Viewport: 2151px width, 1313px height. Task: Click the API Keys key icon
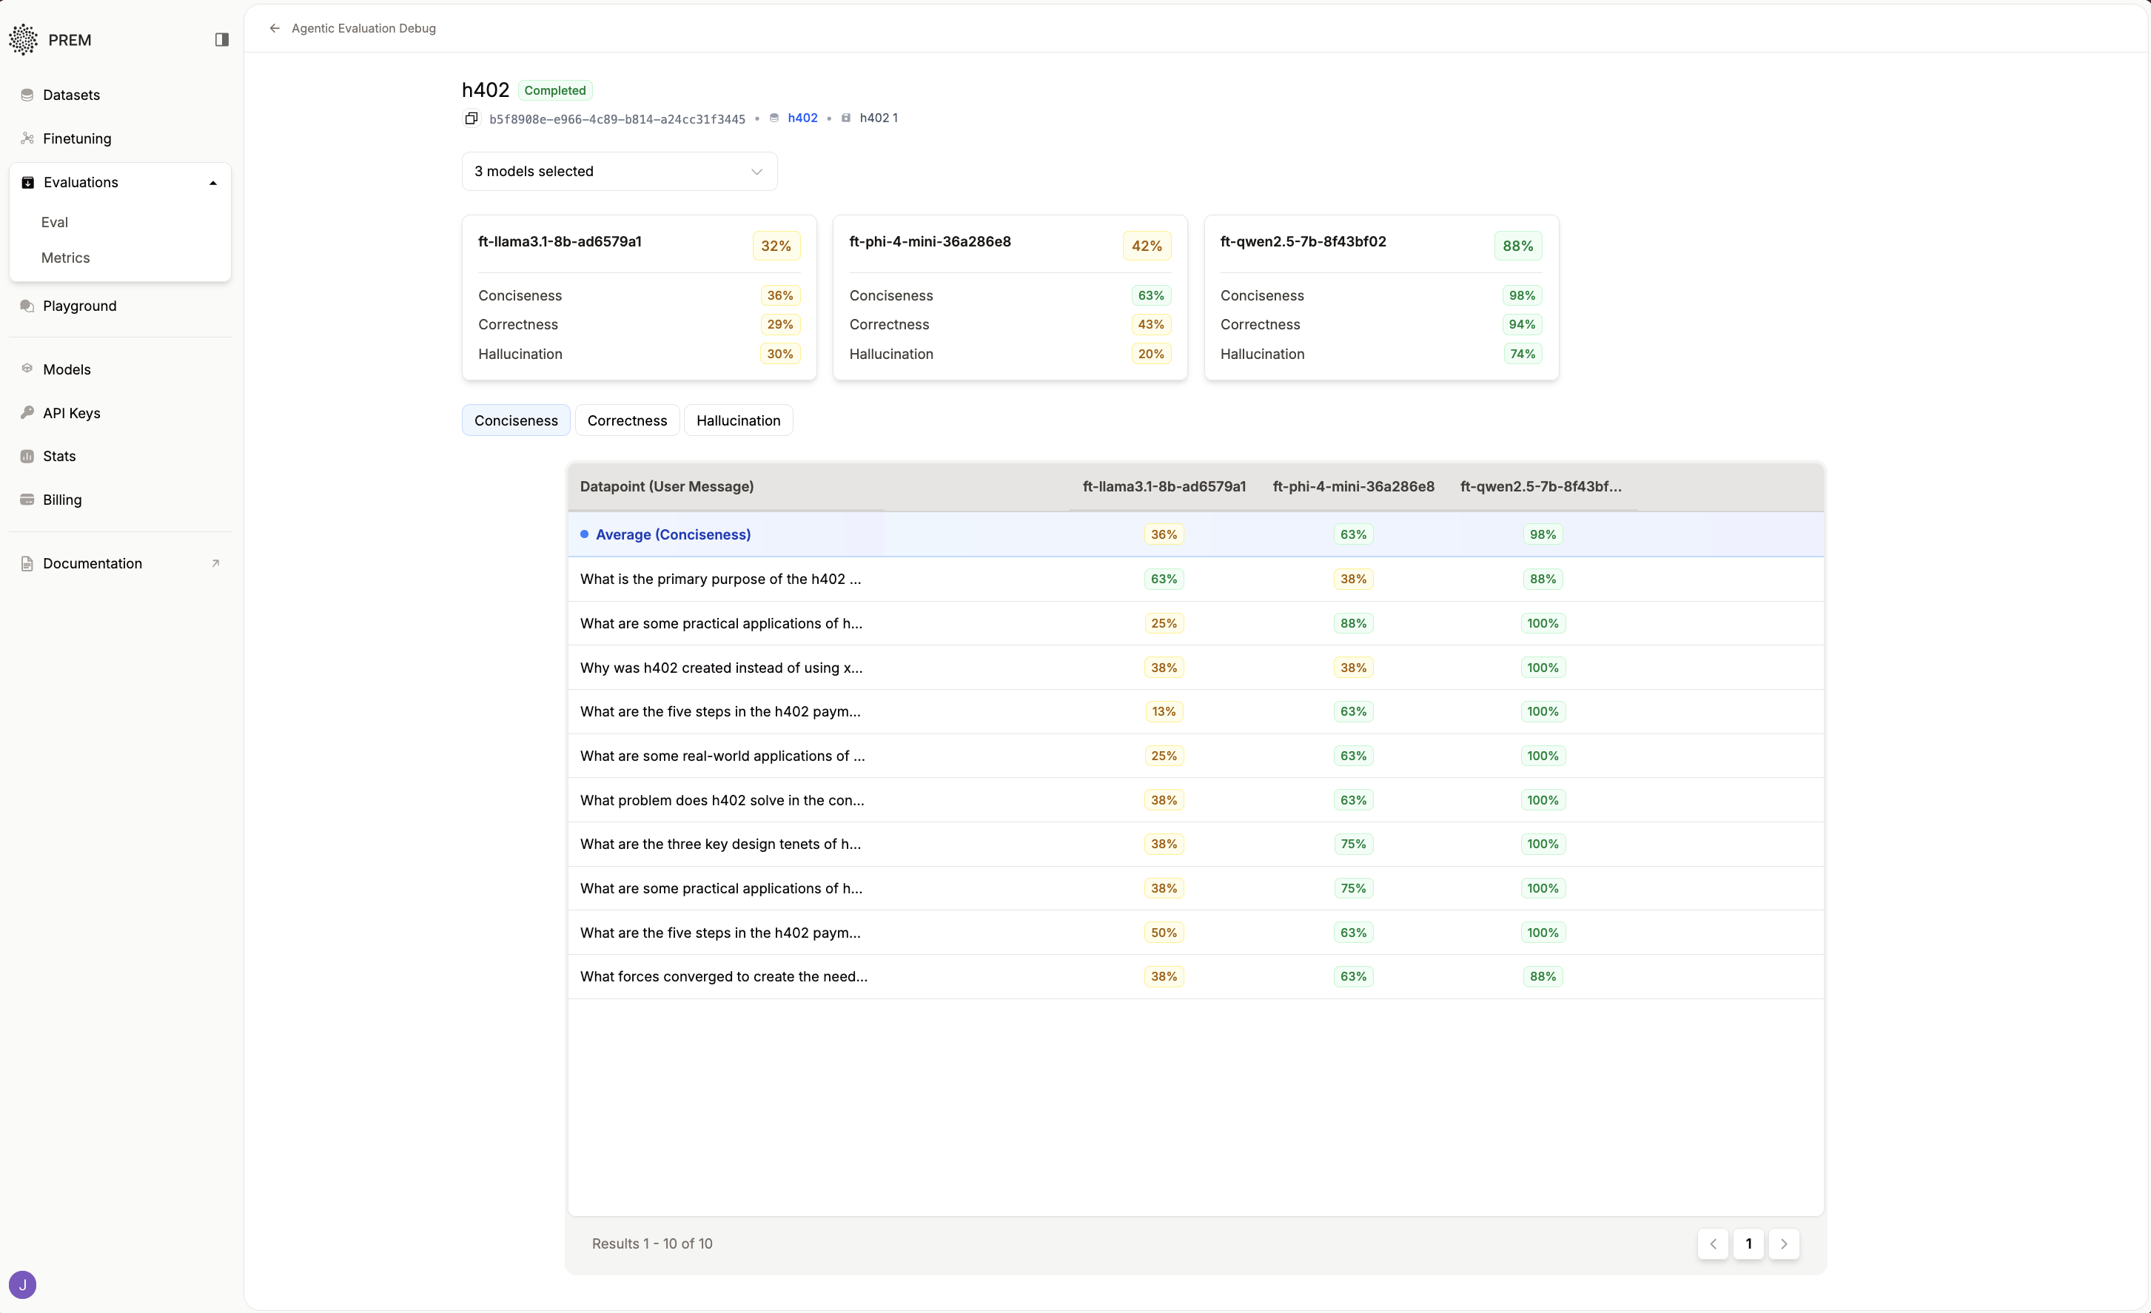(x=27, y=413)
